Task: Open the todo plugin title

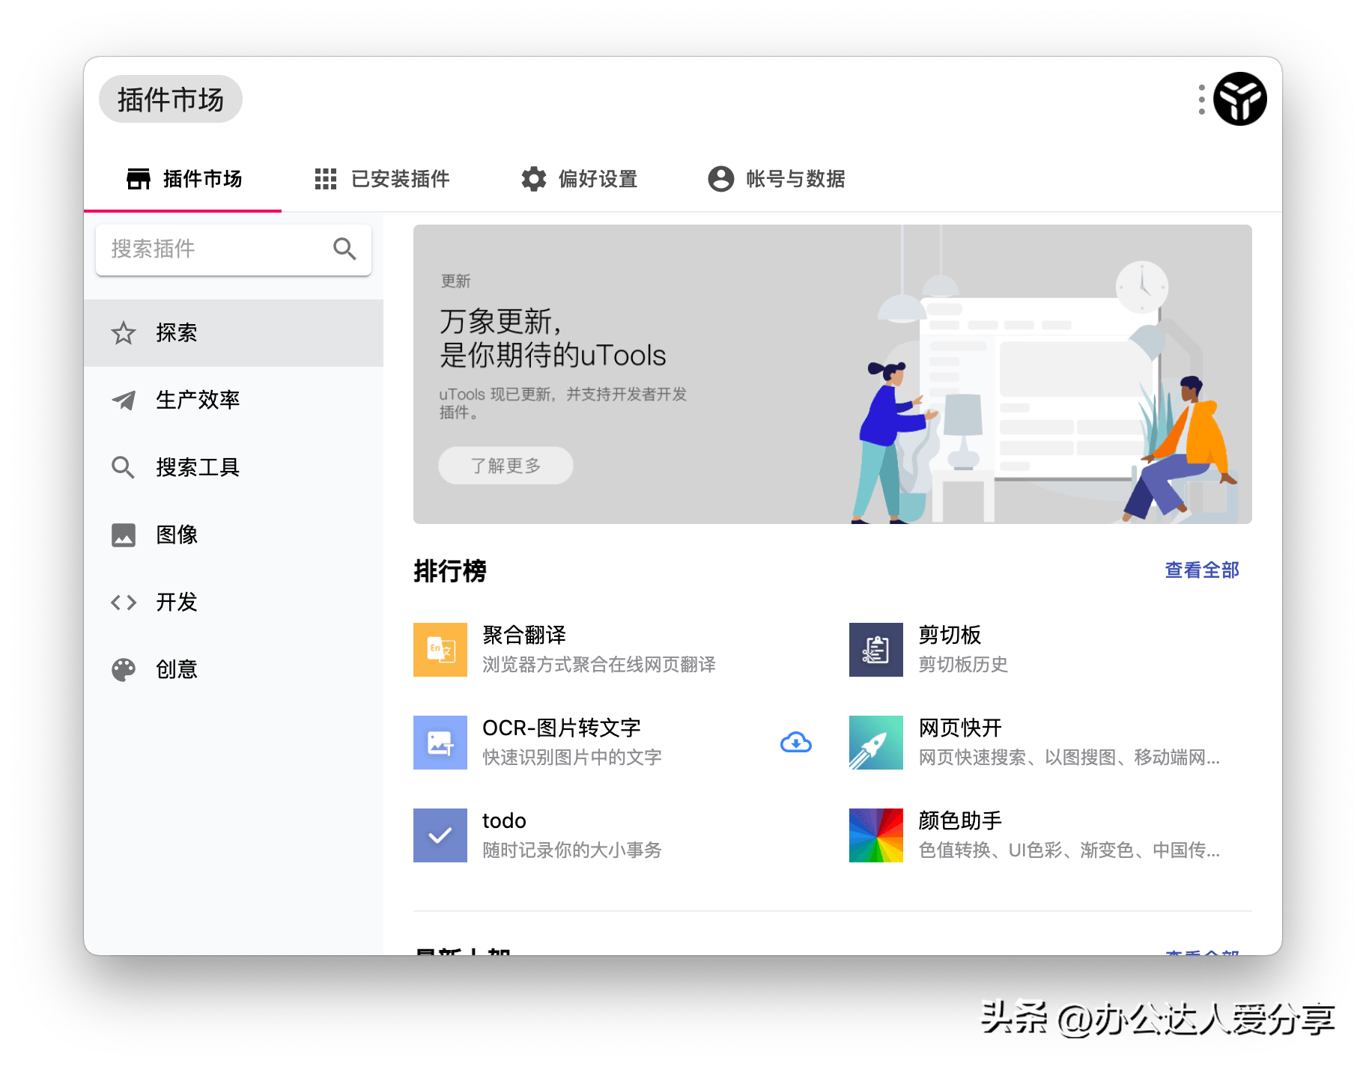Action: click(x=504, y=821)
